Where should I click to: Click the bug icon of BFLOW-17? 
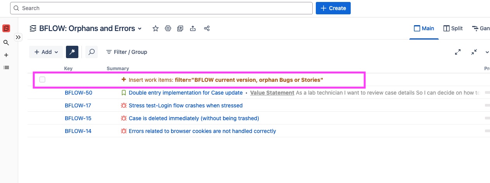pyautogui.click(x=124, y=105)
